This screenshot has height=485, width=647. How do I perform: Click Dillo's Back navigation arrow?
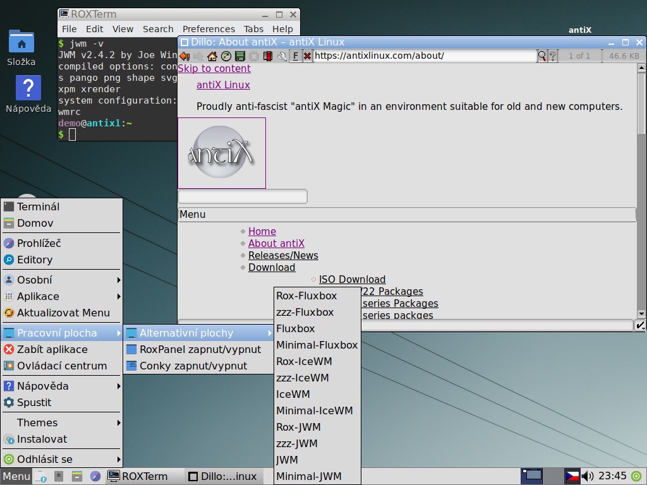click(184, 56)
